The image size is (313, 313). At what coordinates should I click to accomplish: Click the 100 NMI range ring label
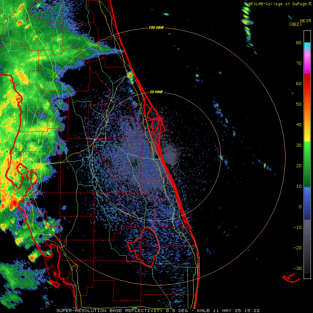156,27
